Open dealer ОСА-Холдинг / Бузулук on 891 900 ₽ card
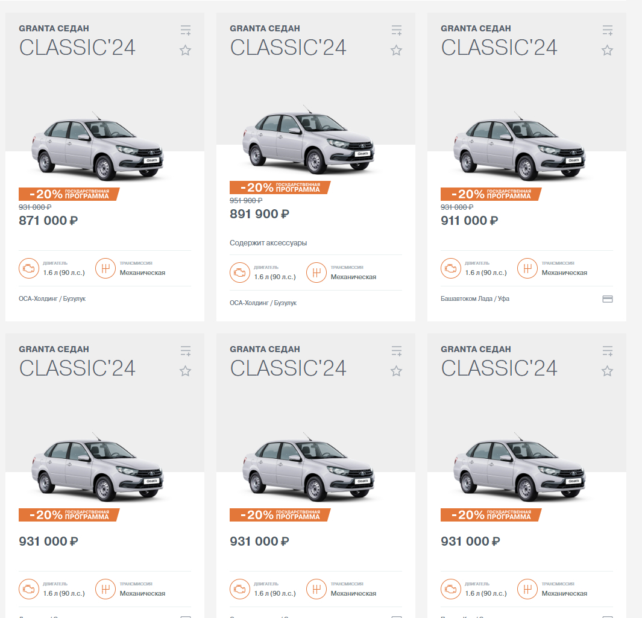The image size is (642, 618). click(x=263, y=303)
